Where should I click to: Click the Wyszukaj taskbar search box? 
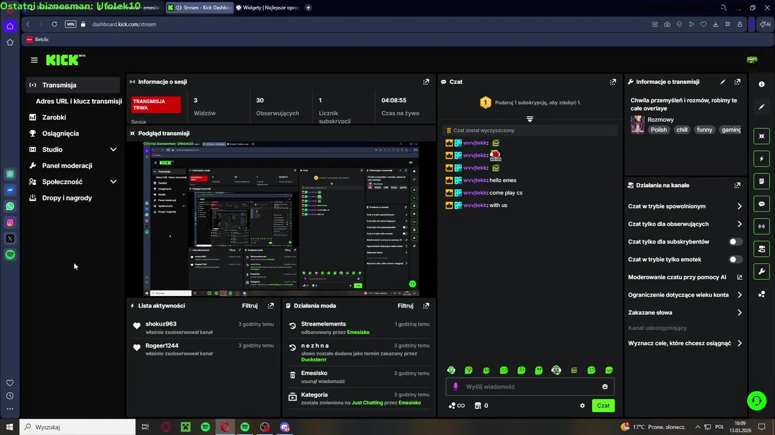pos(78,427)
